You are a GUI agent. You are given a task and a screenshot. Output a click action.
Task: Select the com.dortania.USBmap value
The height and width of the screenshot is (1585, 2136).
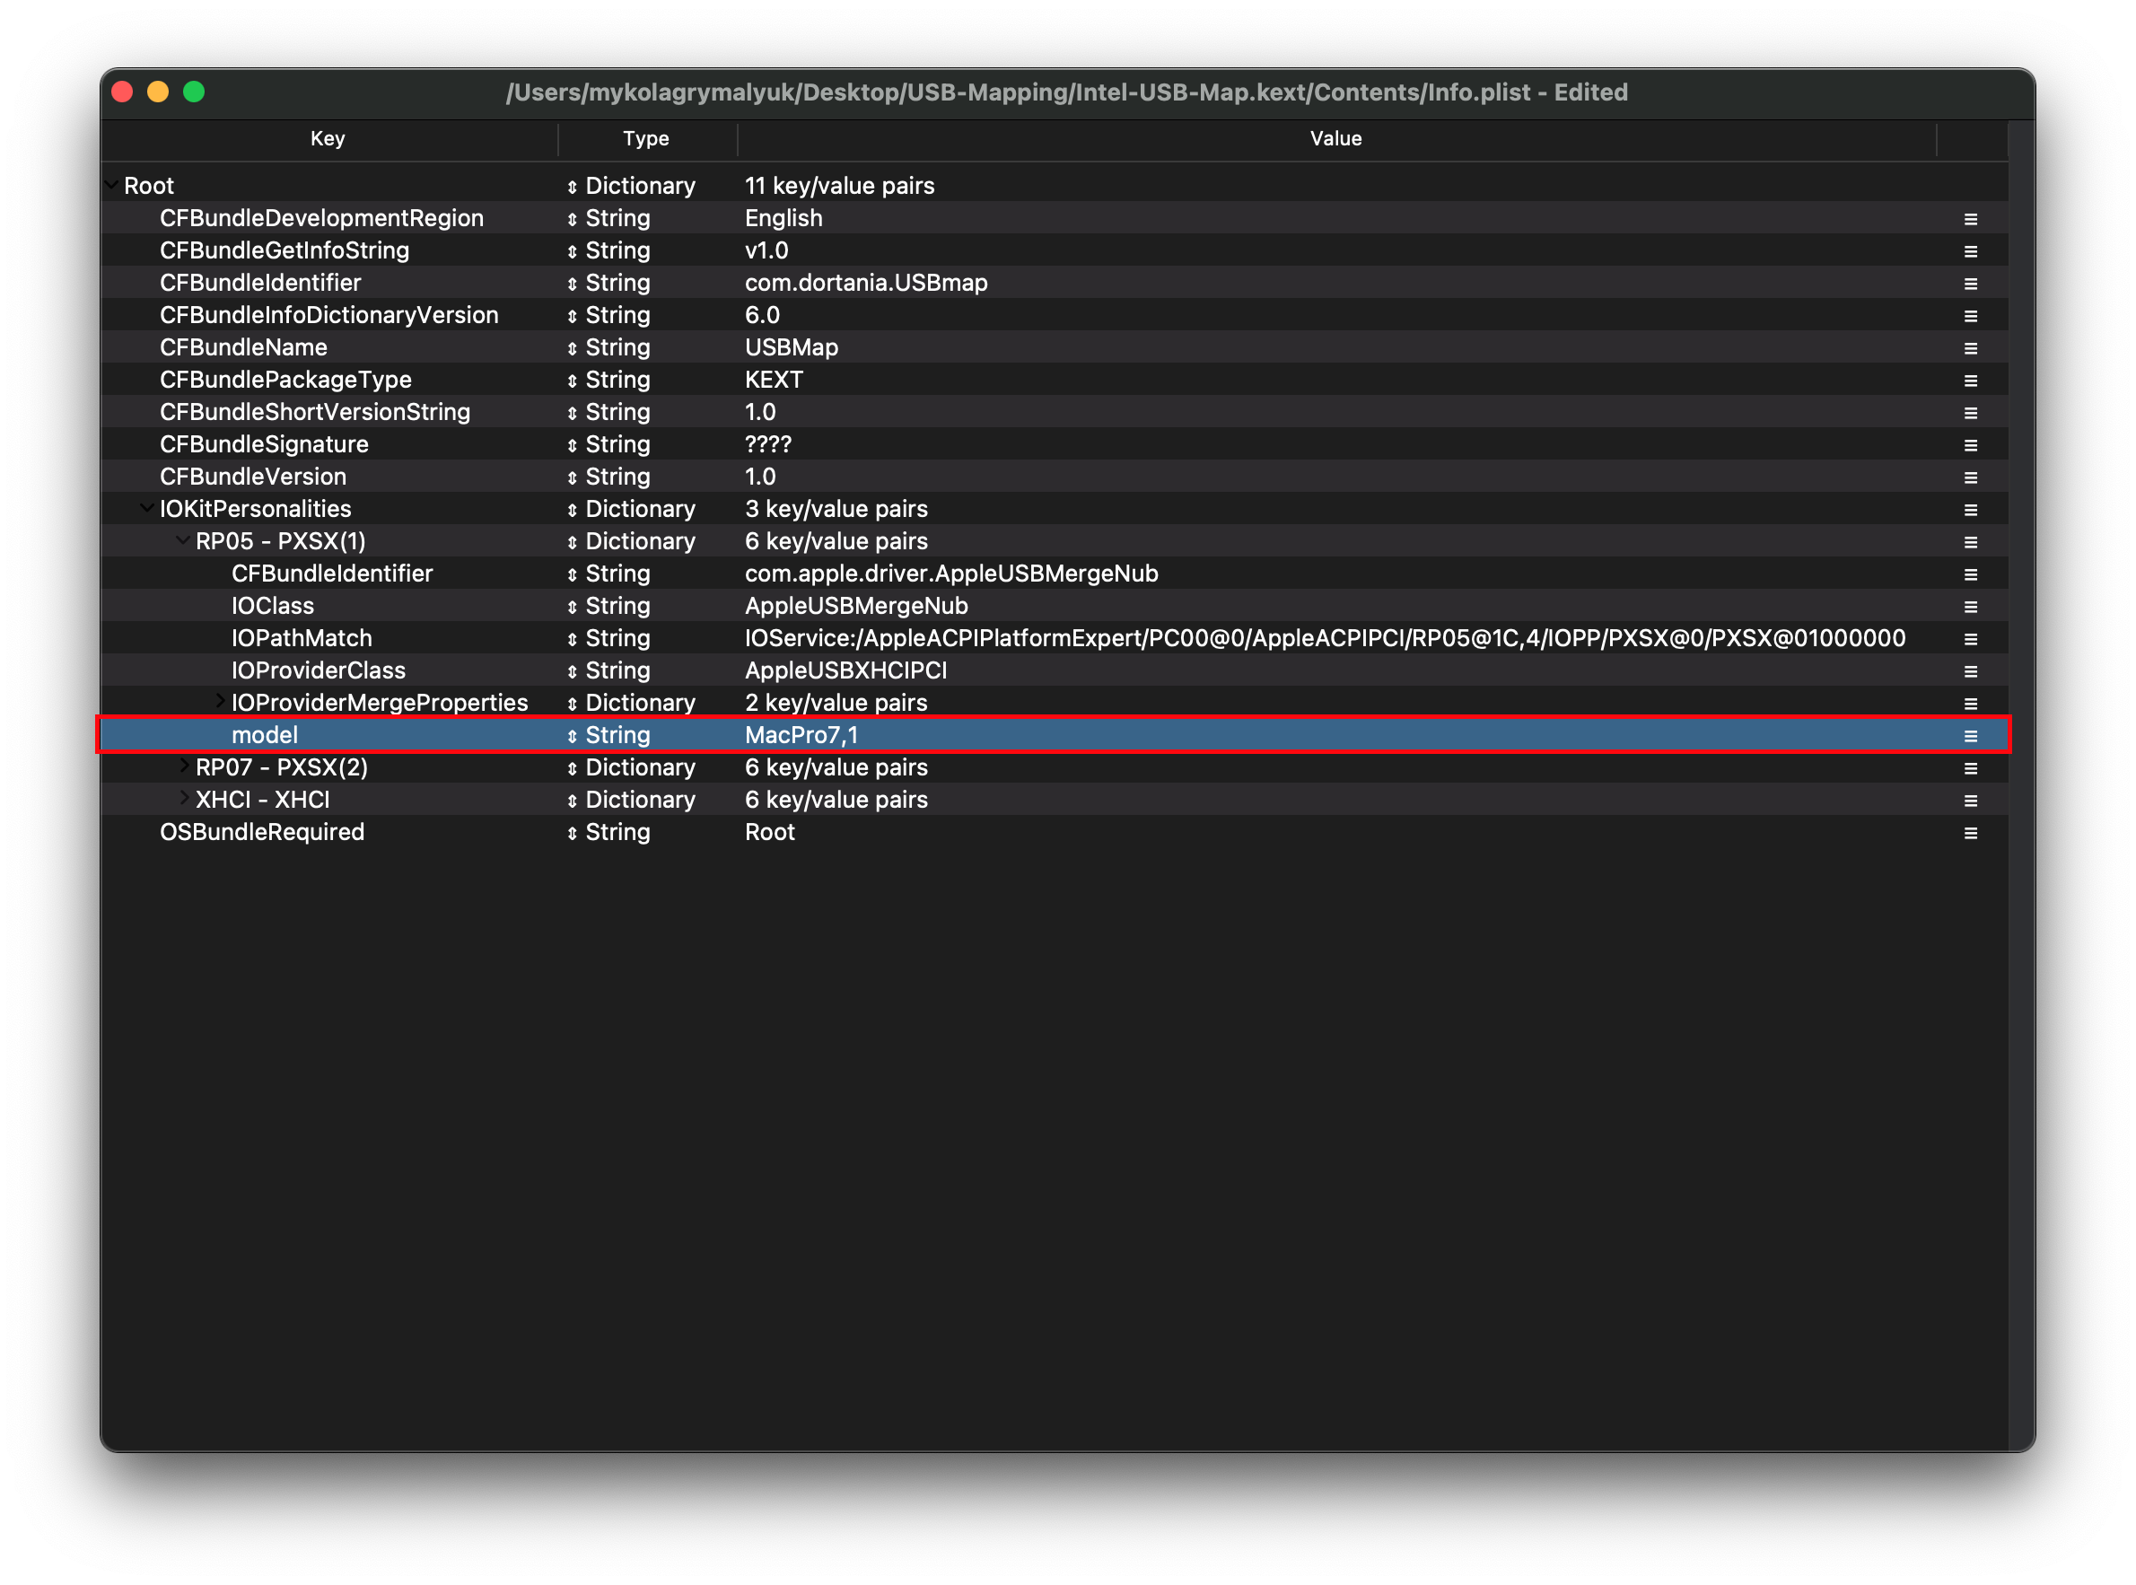click(x=865, y=283)
